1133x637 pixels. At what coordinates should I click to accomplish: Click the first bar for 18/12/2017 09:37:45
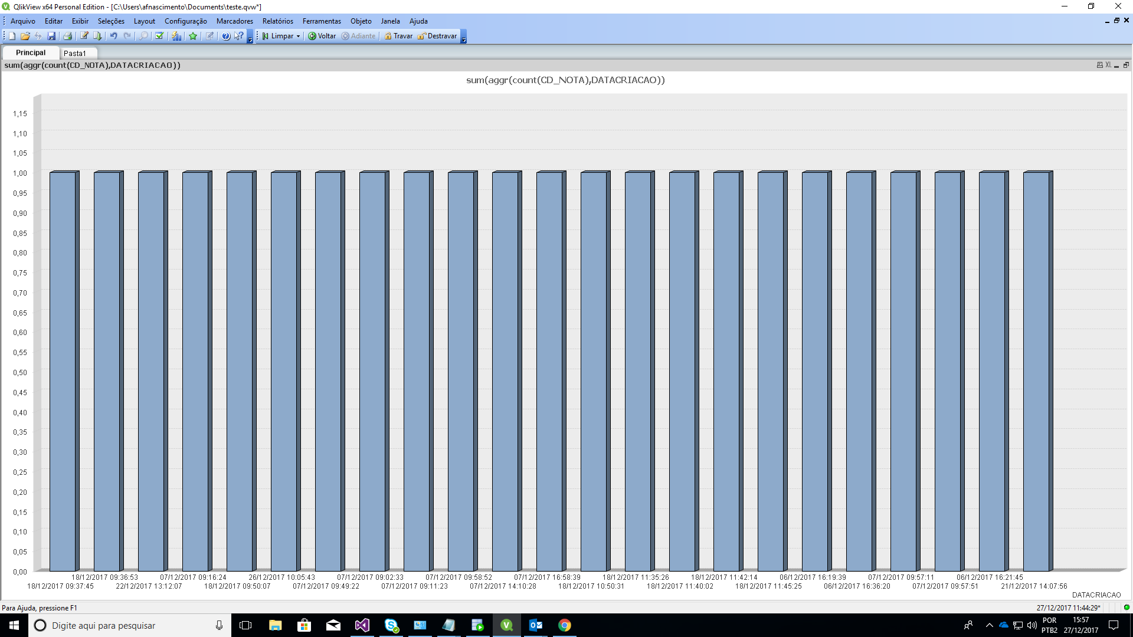[x=64, y=371]
